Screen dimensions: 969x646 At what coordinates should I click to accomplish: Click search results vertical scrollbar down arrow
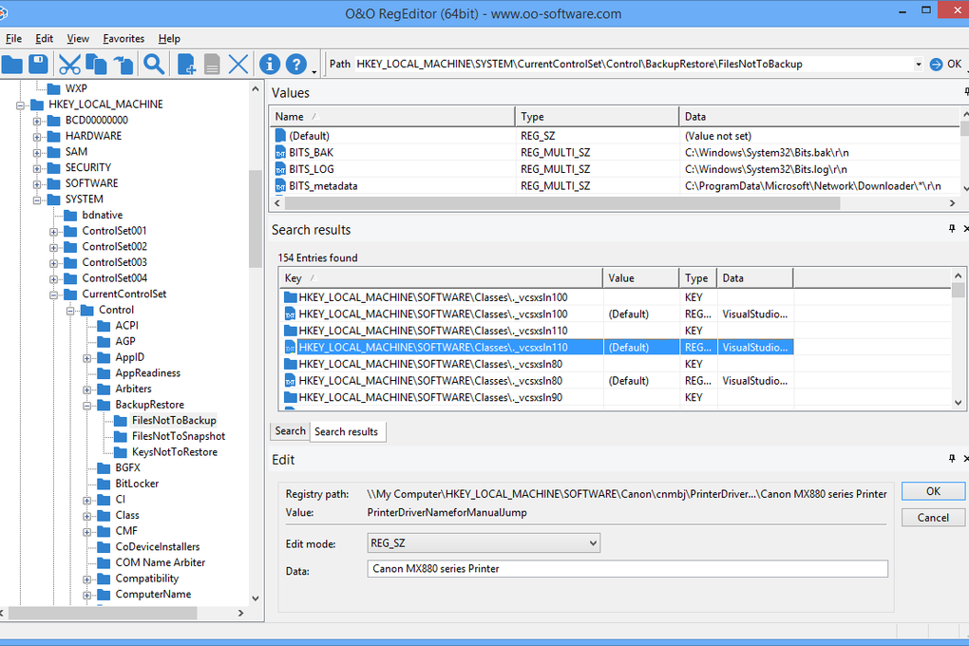click(x=958, y=403)
